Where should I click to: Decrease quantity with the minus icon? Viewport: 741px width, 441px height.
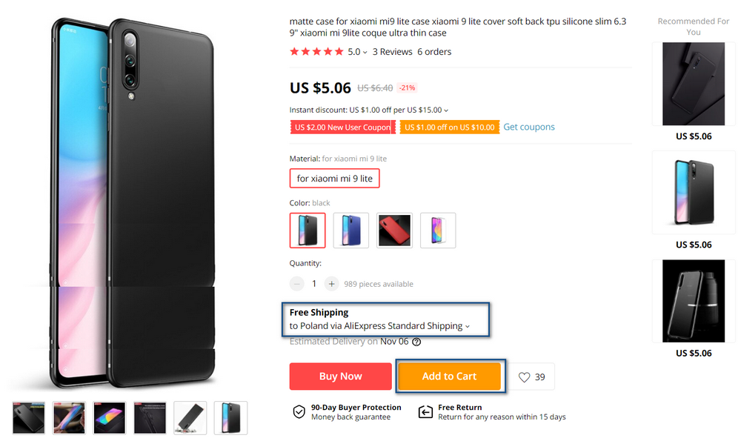[x=297, y=284]
